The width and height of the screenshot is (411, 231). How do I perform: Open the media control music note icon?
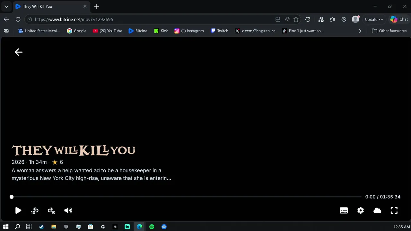pyautogui.click(x=321, y=19)
